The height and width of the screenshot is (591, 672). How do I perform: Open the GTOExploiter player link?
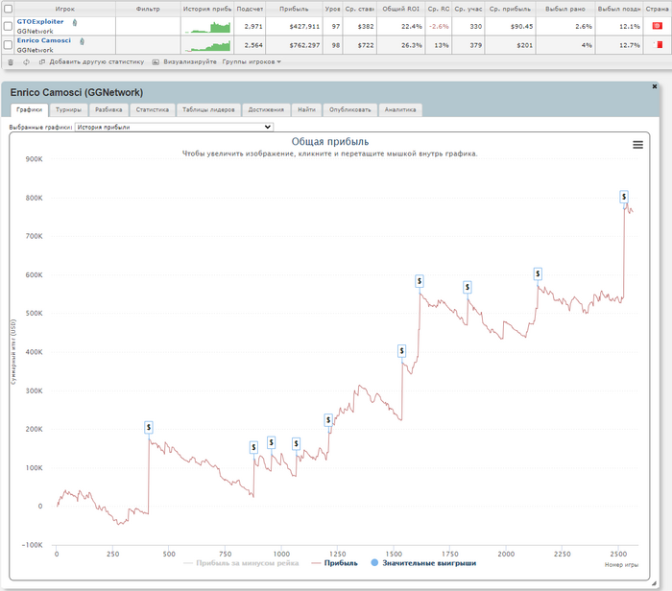point(40,21)
